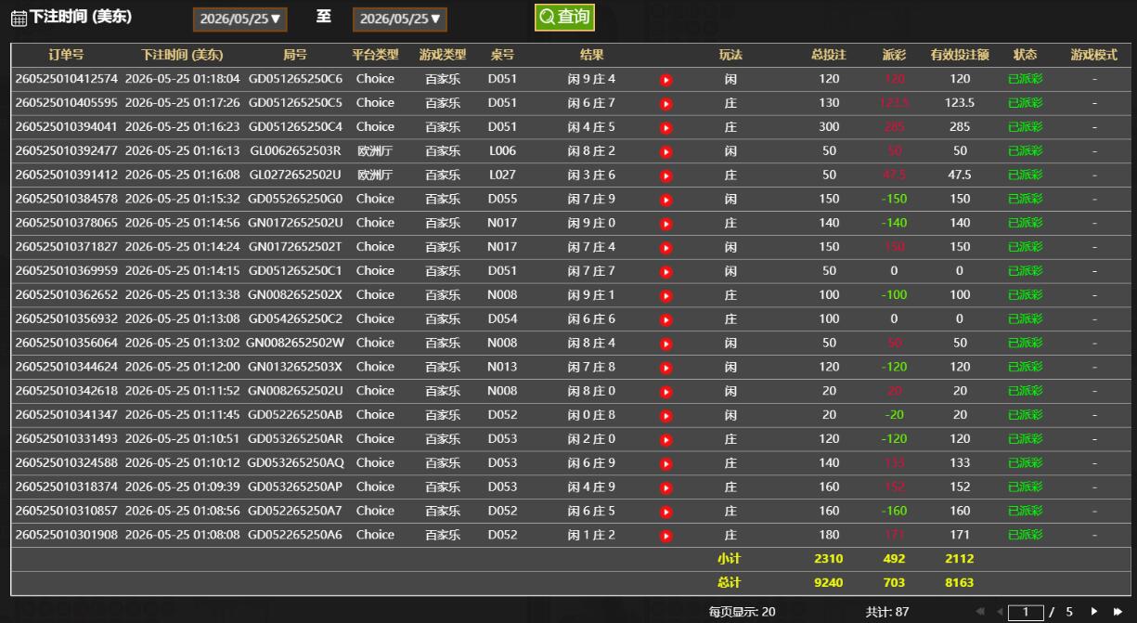Click valid bet amount 123.5
The image size is (1137, 623).
point(960,103)
